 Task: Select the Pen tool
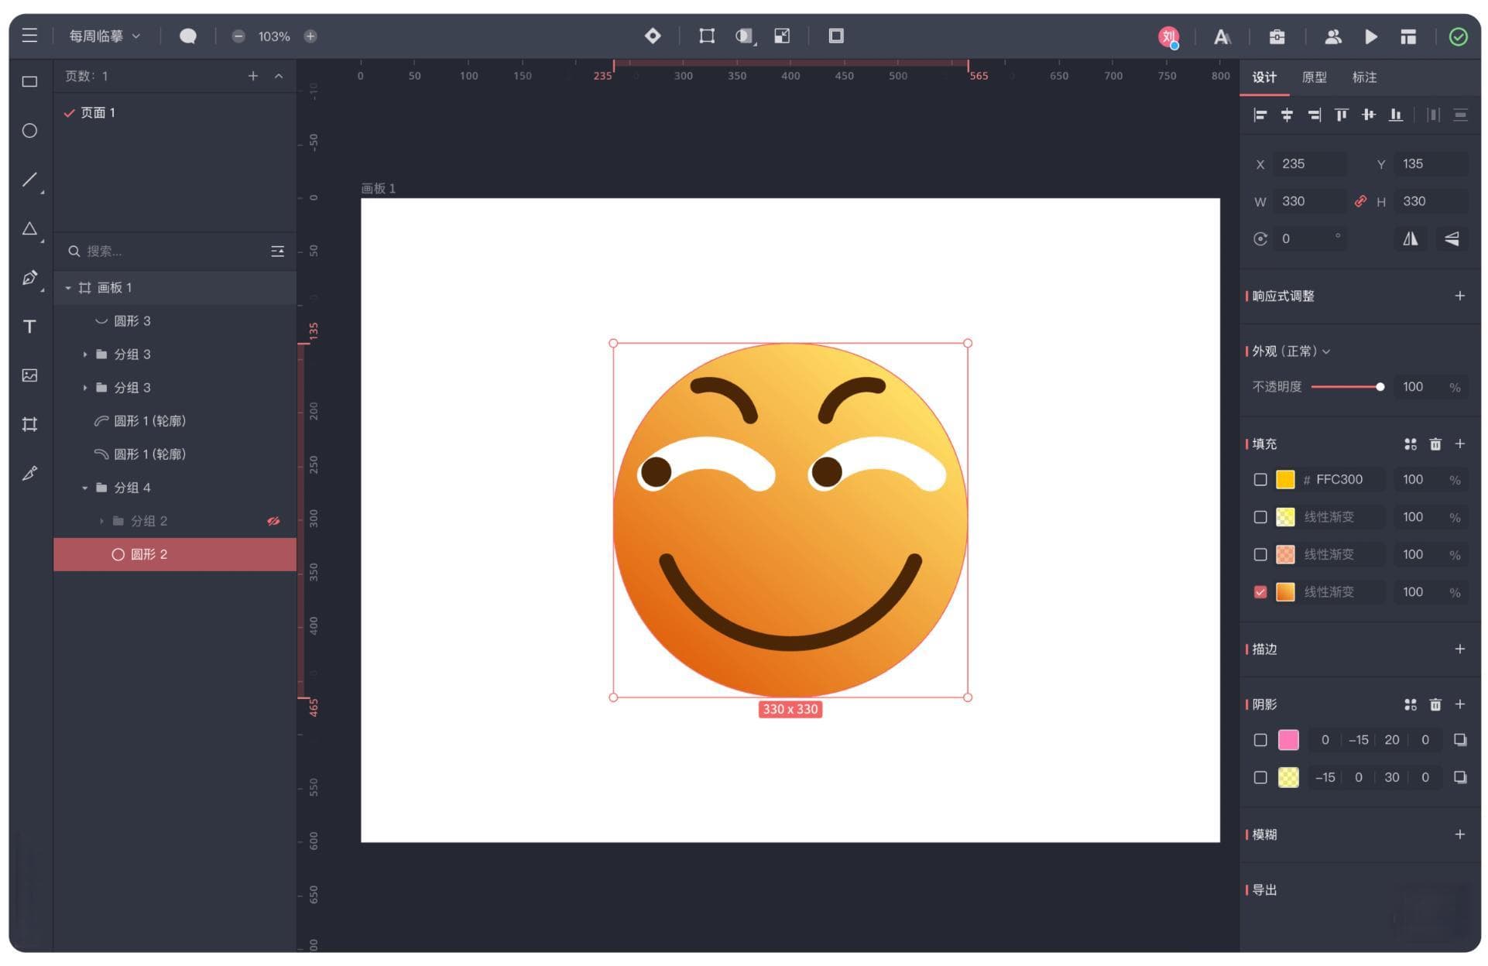point(29,277)
